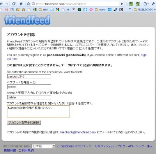Open the Google bookmark left of mixi folder
This screenshot has width=156, height=154.
(x=35, y=10)
